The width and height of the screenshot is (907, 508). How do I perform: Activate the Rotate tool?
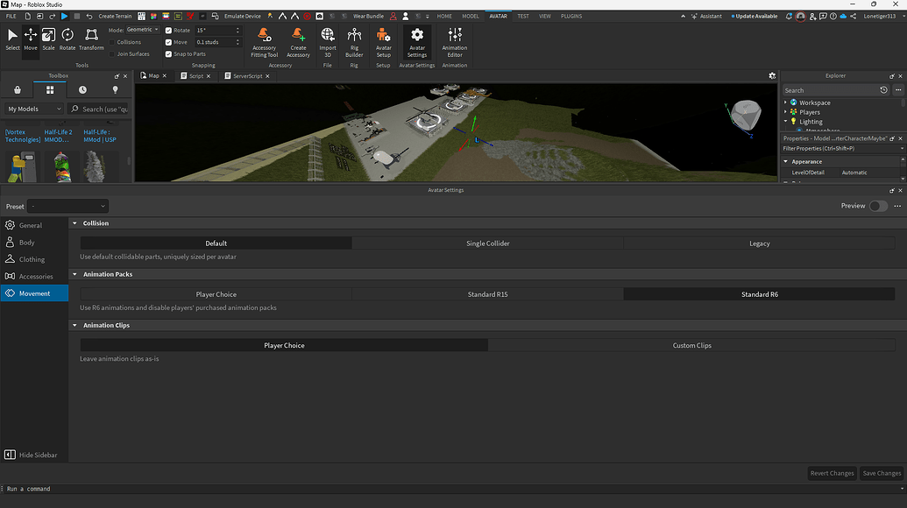tap(67, 35)
